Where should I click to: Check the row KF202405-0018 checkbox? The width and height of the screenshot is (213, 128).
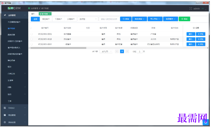31,39
